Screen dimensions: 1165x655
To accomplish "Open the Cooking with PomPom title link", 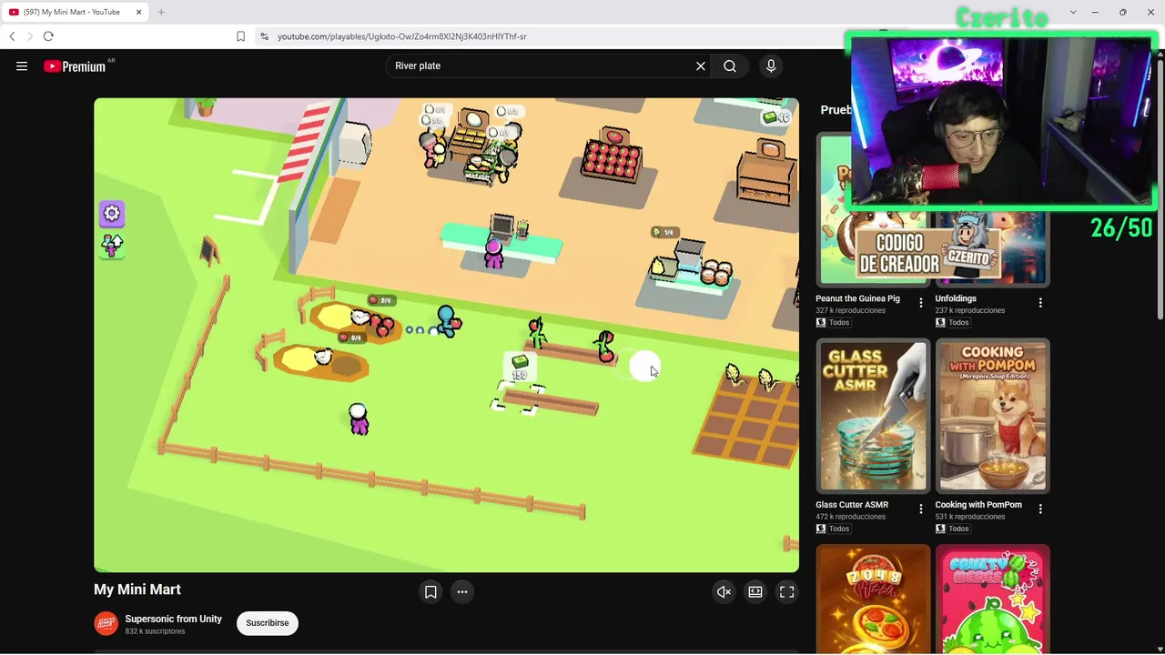I will click(x=978, y=505).
